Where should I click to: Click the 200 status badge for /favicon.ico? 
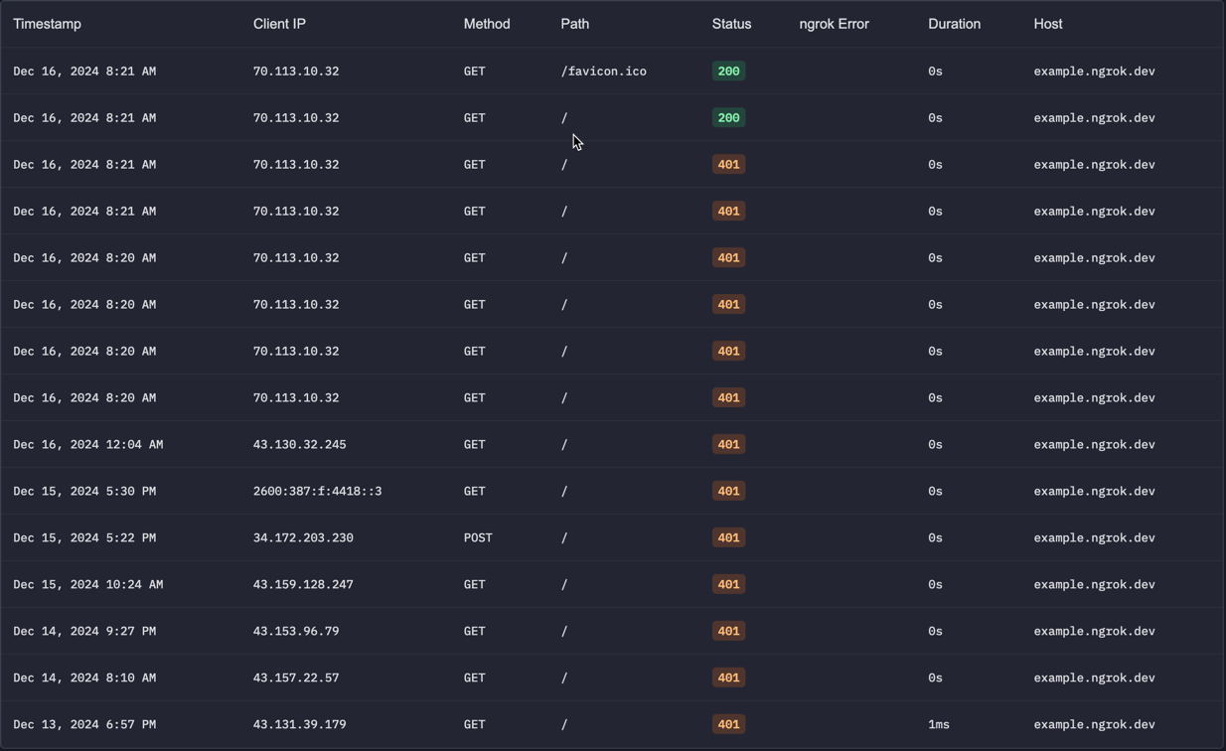[728, 72]
